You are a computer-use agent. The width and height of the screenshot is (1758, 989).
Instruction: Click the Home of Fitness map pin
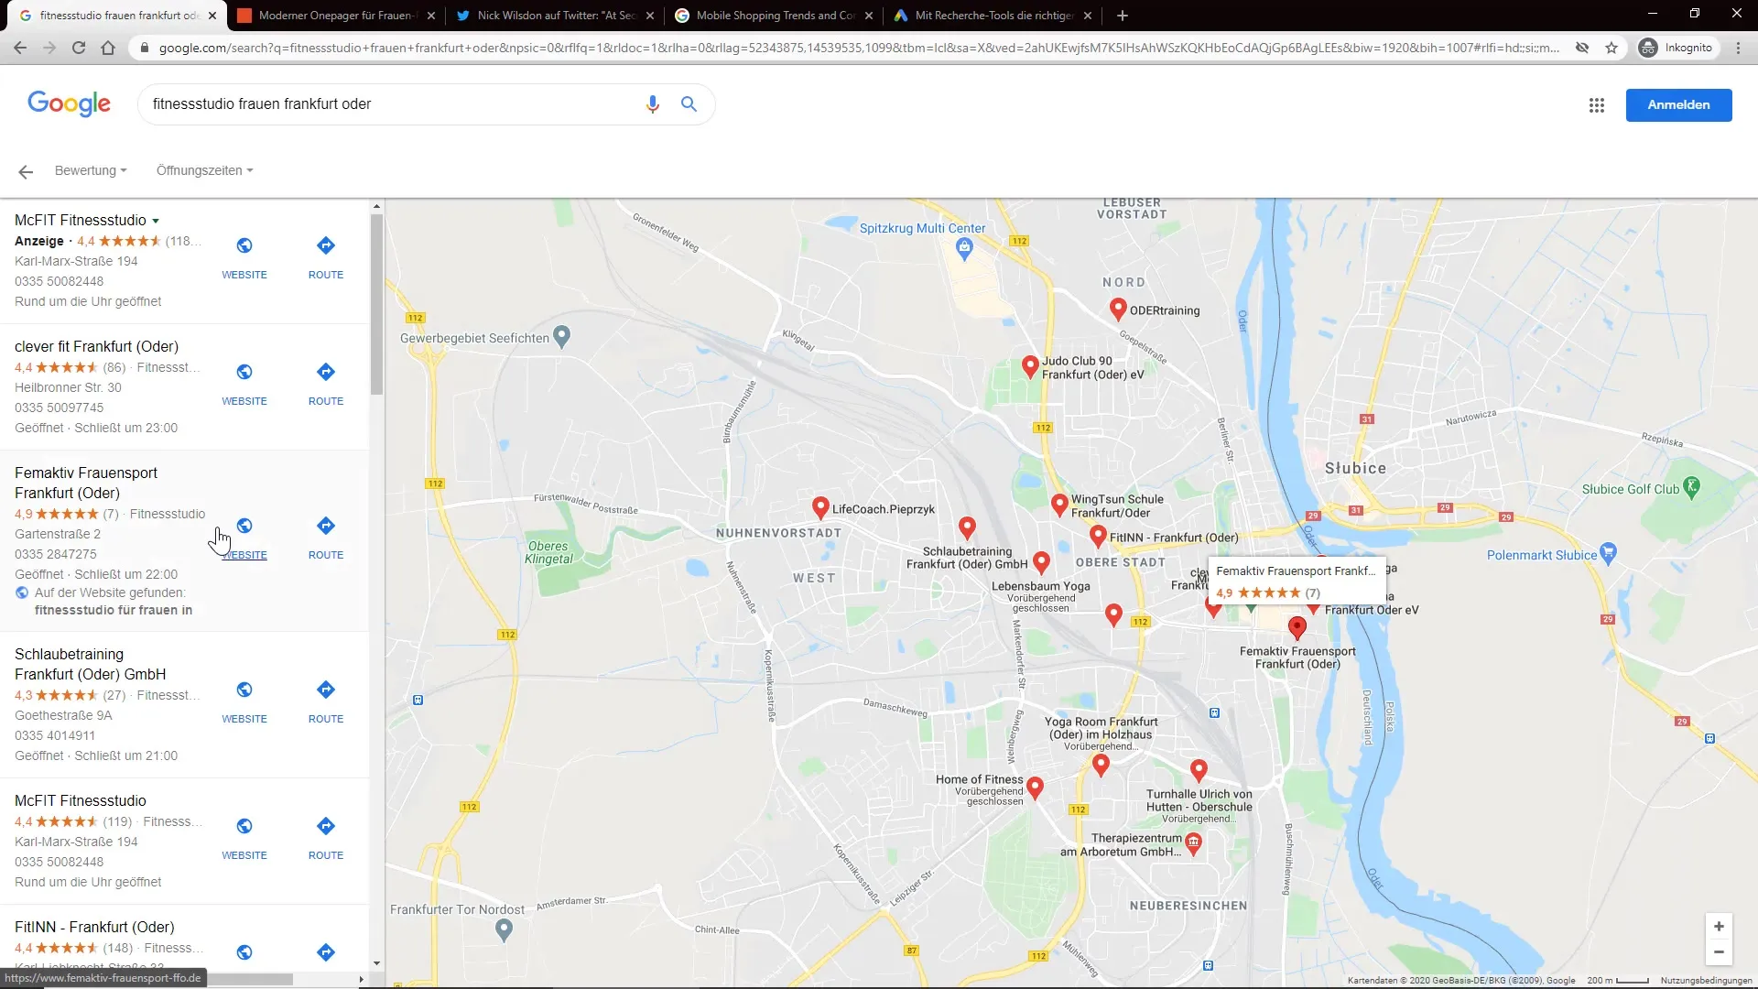click(x=1035, y=788)
